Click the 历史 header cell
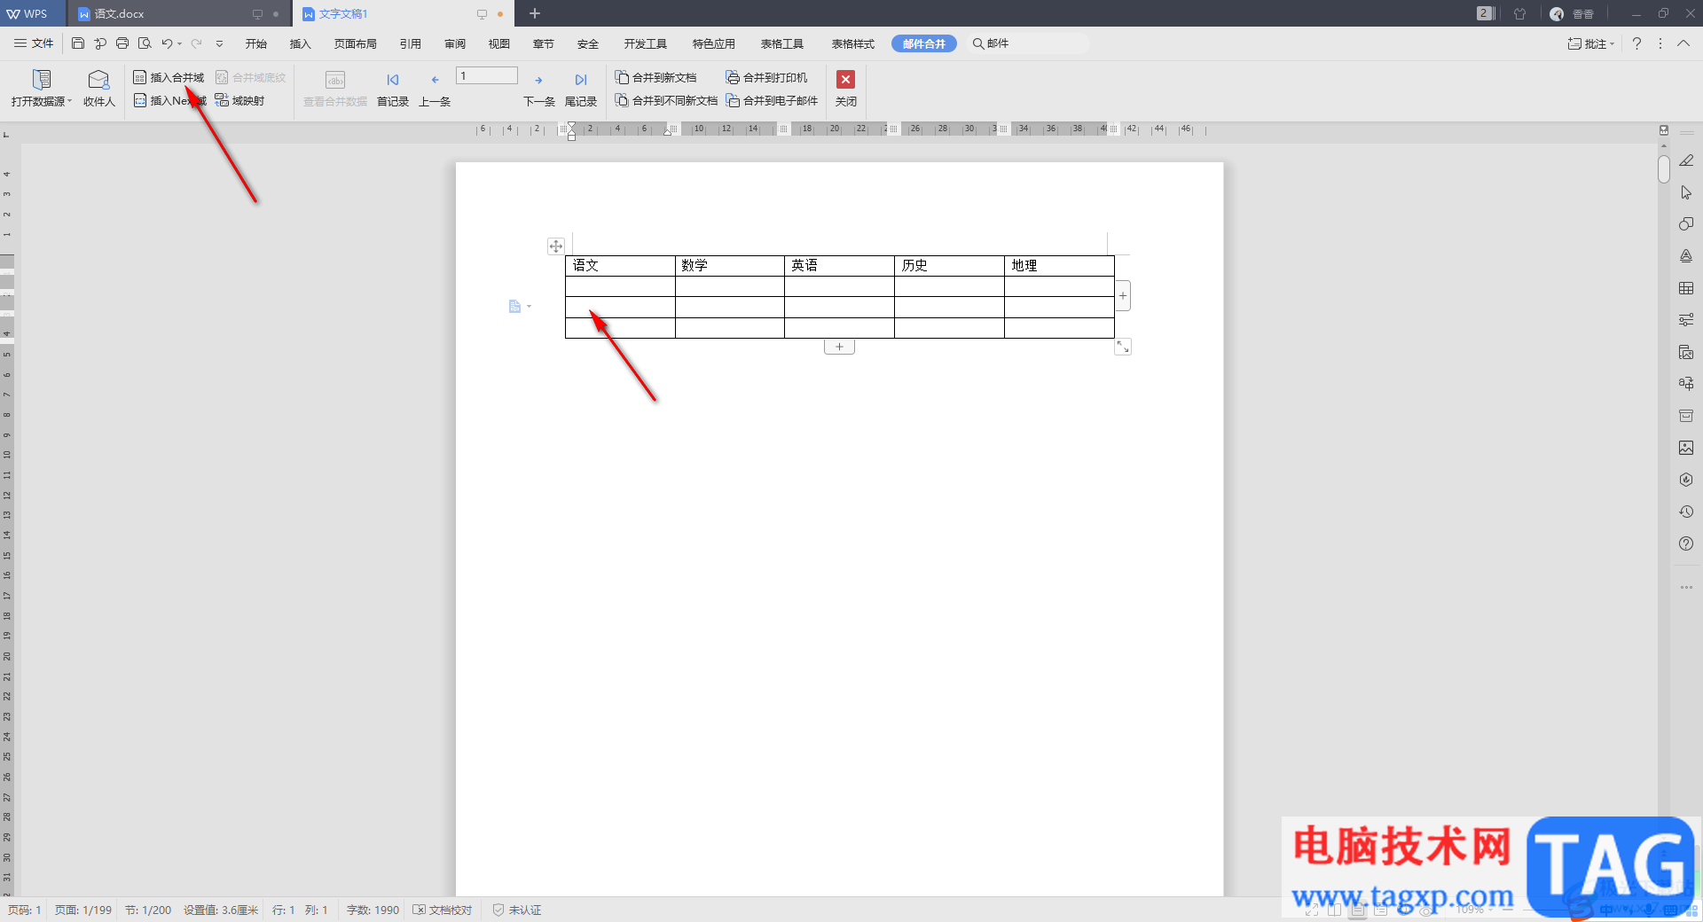Viewport: 1703px width, 922px height. click(x=949, y=265)
